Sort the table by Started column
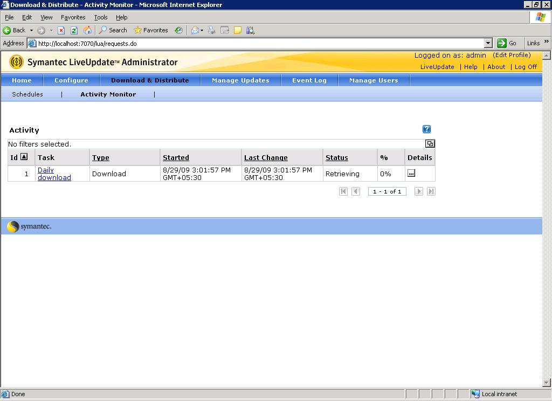 click(176, 158)
